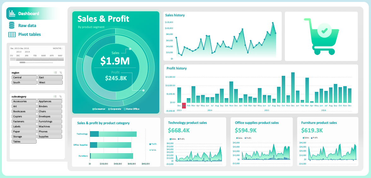
Task: Toggle the West region filter
Action: point(50,82)
